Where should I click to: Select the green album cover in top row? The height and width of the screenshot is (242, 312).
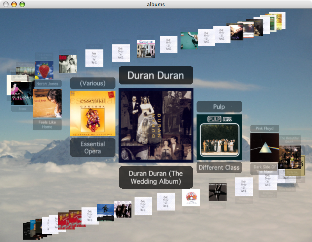click(x=189, y=41)
